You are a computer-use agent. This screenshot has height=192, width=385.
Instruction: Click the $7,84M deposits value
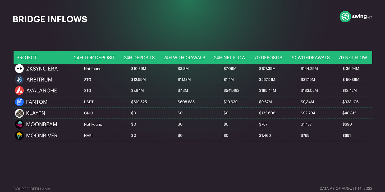pos(137,90)
